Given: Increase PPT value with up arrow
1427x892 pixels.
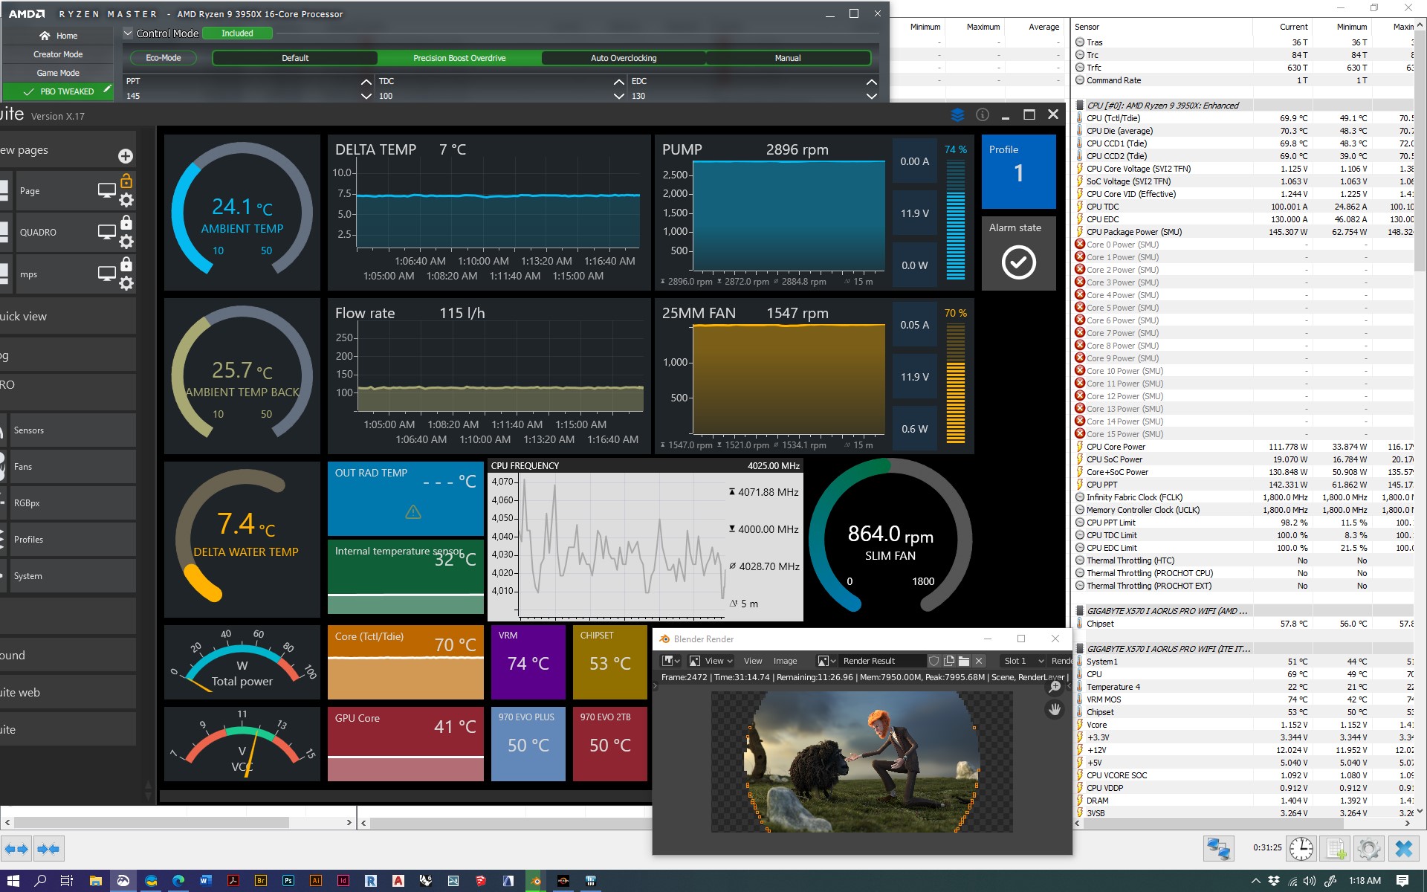Looking at the screenshot, I should tap(366, 82).
